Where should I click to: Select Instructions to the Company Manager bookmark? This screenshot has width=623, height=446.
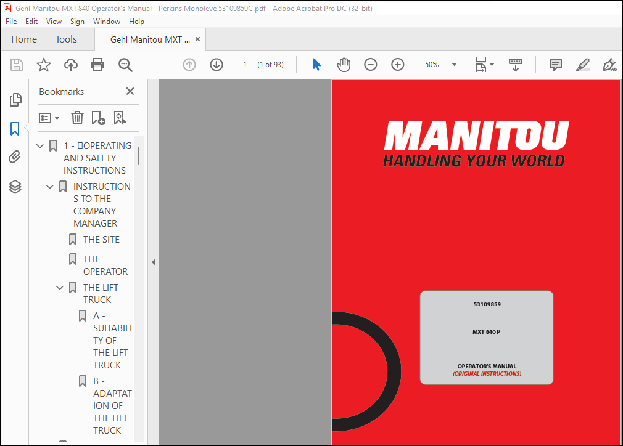tap(102, 205)
